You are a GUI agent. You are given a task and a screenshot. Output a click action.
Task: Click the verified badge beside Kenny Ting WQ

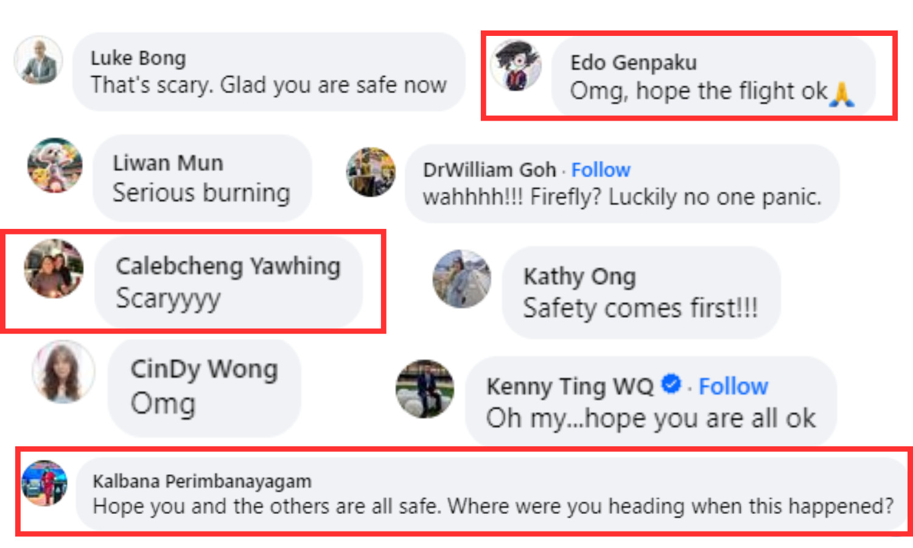(671, 384)
